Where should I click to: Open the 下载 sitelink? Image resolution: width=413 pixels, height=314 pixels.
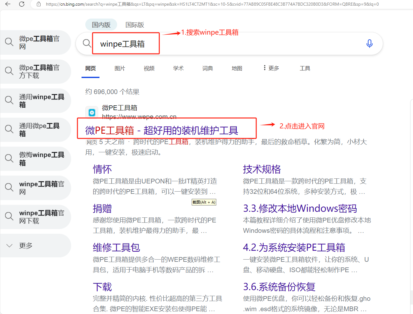[x=102, y=287]
